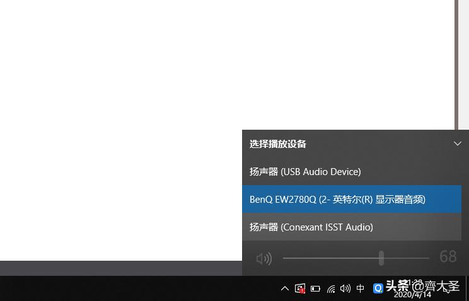The image size is (469, 301).
Task: Click the taskbar volume speaker icon
Action: click(345, 288)
